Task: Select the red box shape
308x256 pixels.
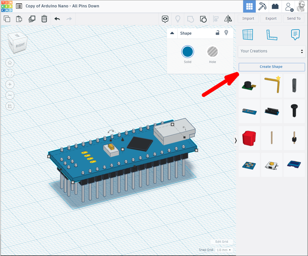Action: [x=249, y=138]
